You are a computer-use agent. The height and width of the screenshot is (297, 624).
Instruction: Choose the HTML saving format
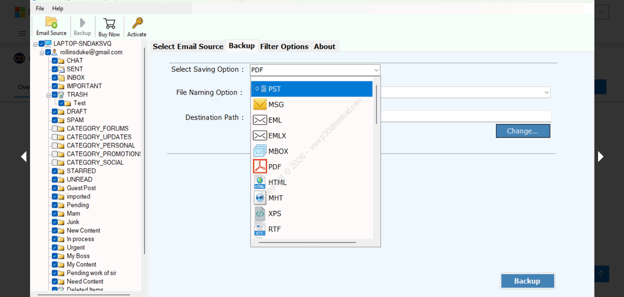click(277, 182)
